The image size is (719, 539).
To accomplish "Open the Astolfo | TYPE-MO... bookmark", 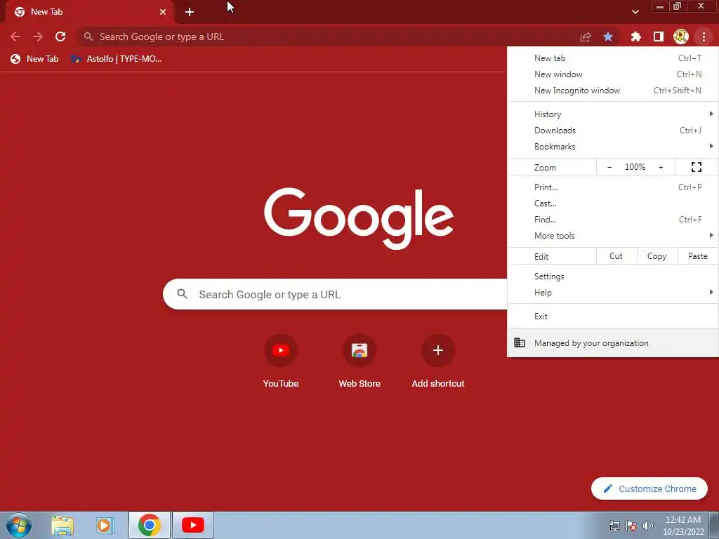I will point(117,59).
